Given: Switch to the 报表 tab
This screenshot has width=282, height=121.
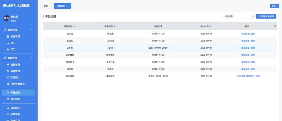Looking at the screenshot, I should click(x=46, y=6).
